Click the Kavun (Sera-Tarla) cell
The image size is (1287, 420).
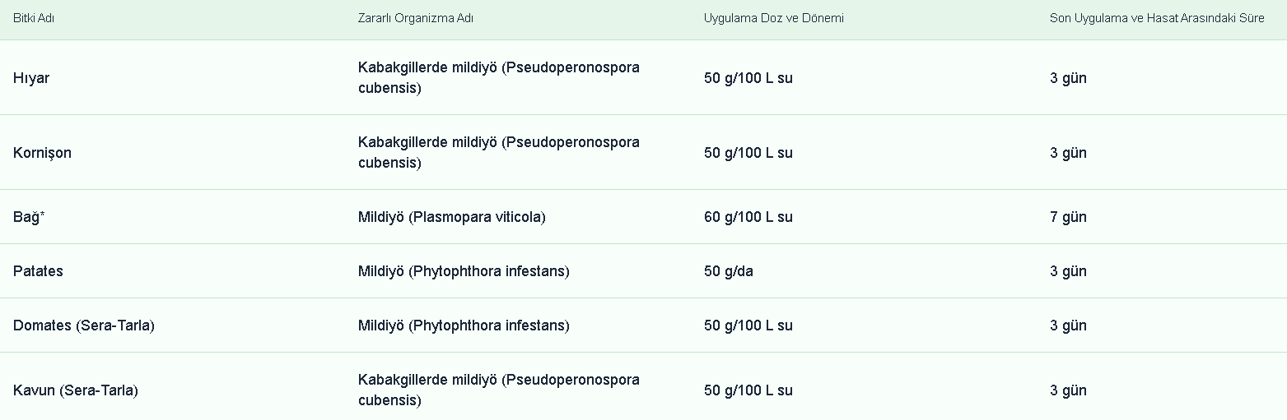(x=75, y=390)
